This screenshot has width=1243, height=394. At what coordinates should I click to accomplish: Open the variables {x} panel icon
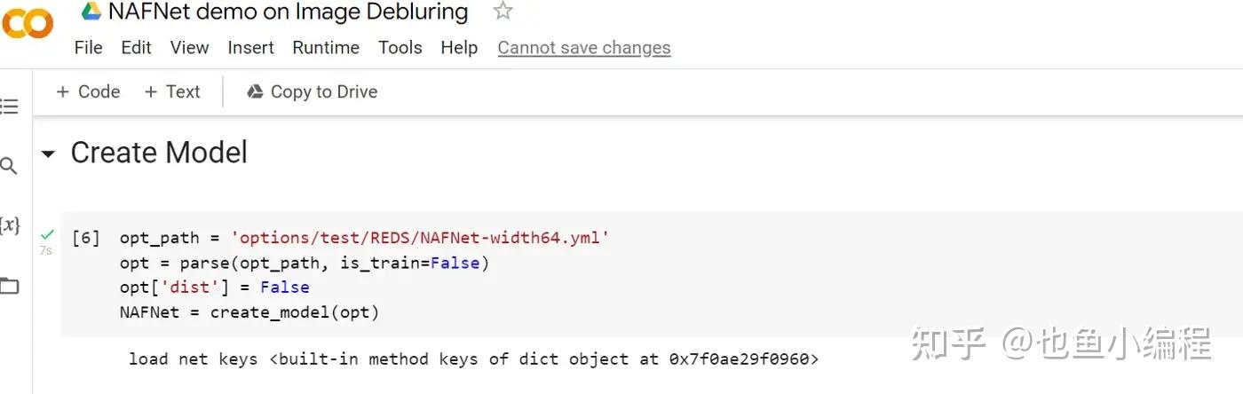pos(9,225)
